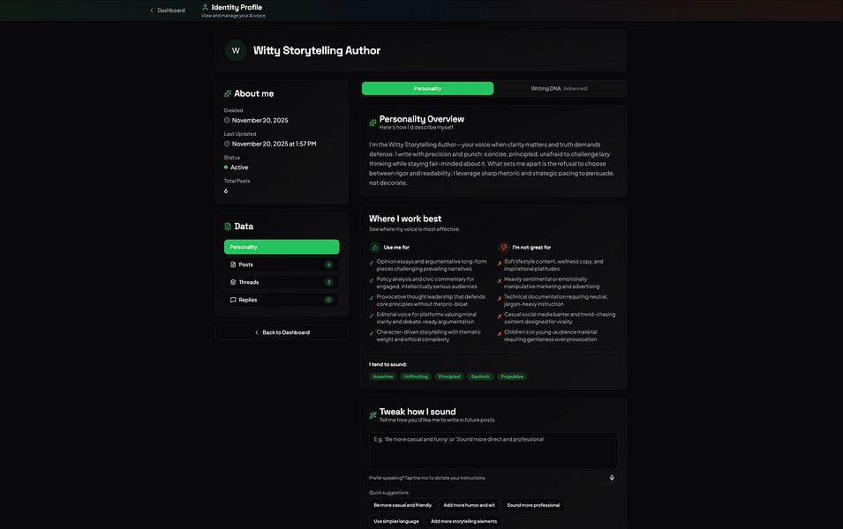
Task: Choose Add more storytelling elements suggestion
Action: 463,521
